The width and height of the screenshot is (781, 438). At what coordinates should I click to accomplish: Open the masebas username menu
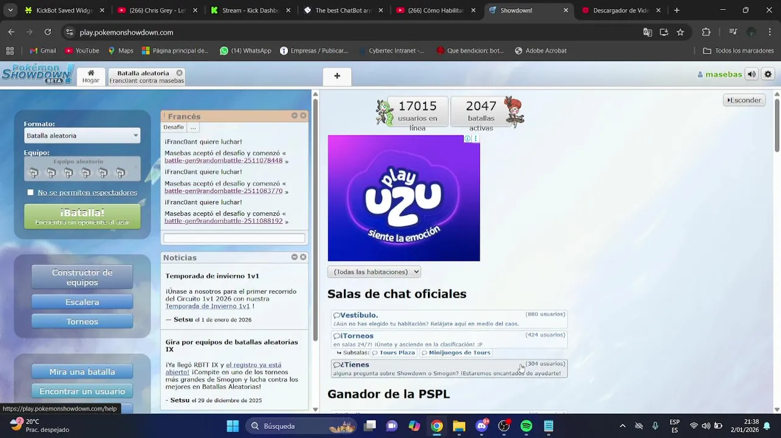pyautogui.click(x=720, y=74)
